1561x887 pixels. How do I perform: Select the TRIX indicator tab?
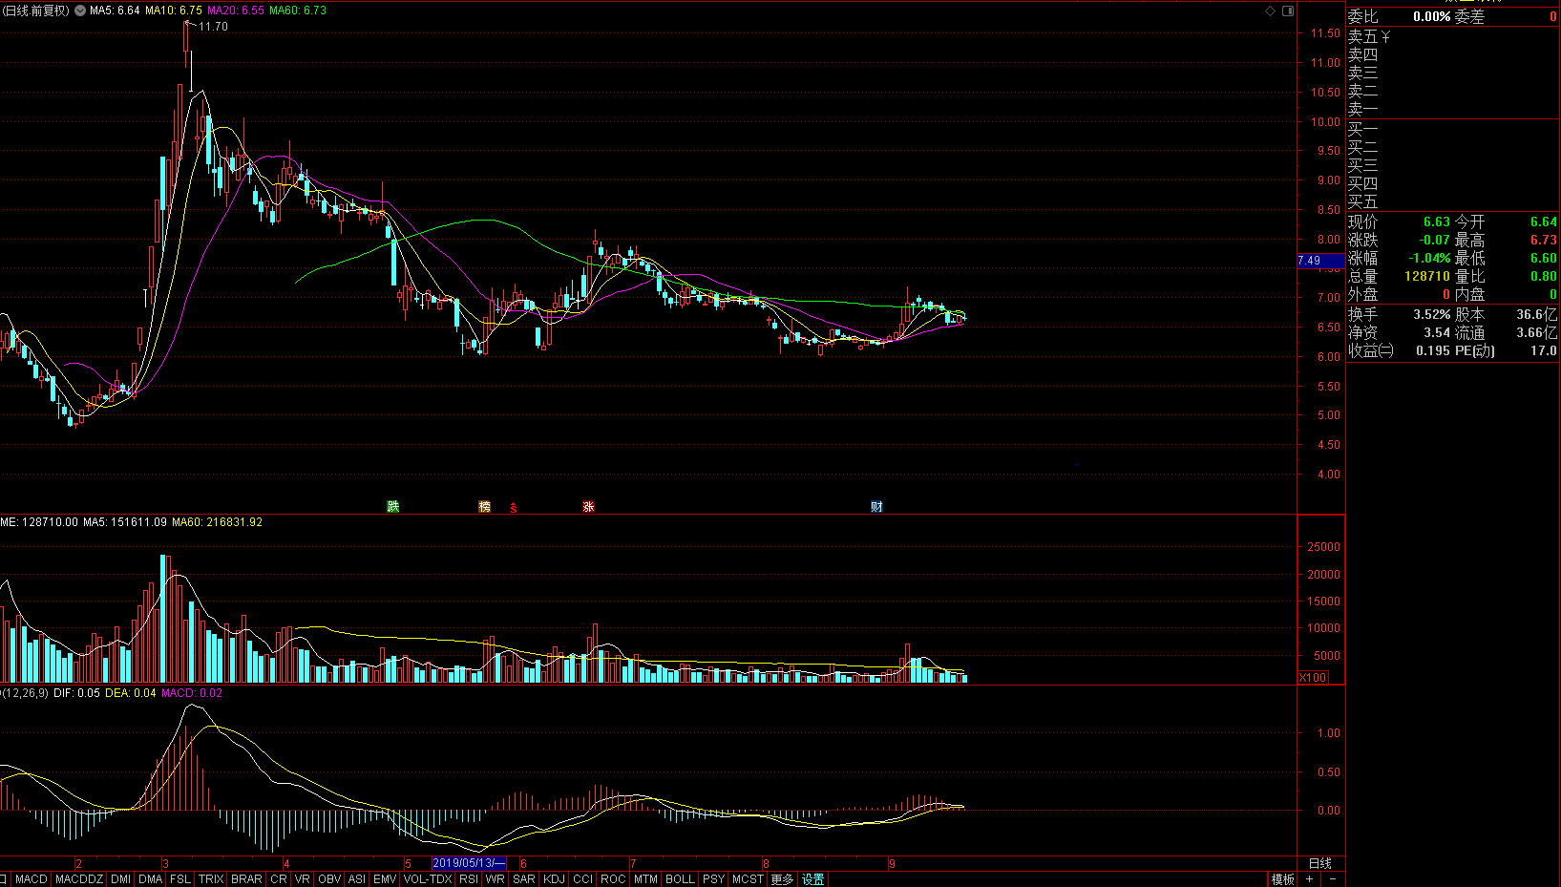211,879
